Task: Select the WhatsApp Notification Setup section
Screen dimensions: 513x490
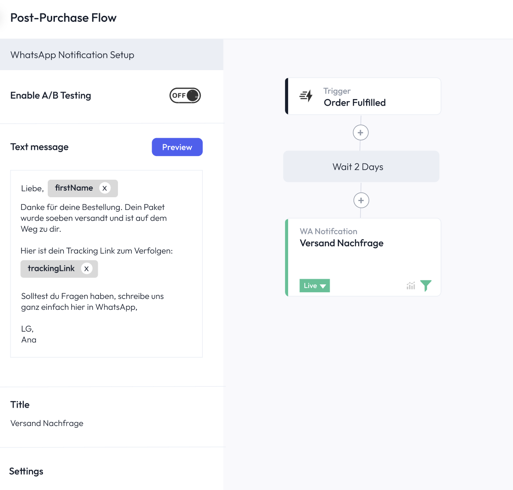Action: (72, 55)
